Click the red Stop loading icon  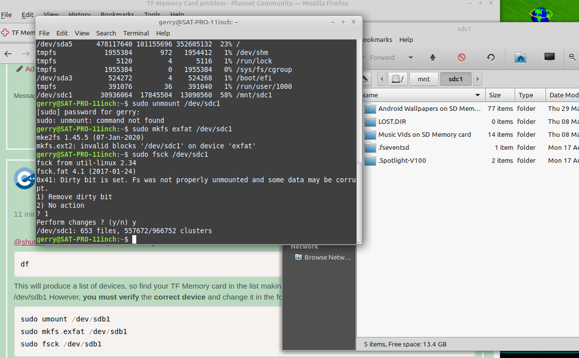462,57
